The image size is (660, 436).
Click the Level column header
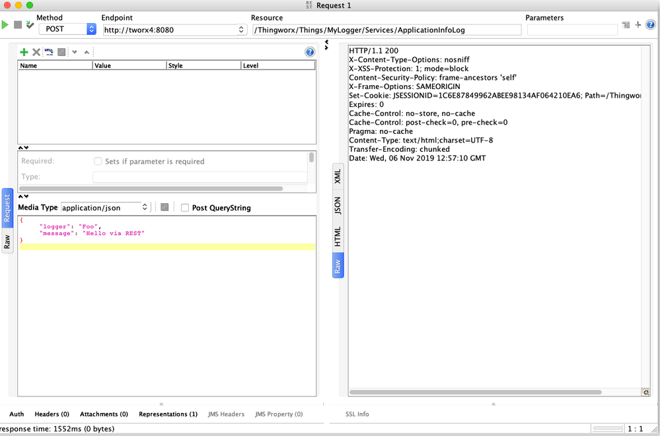click(x=278, y=65)
